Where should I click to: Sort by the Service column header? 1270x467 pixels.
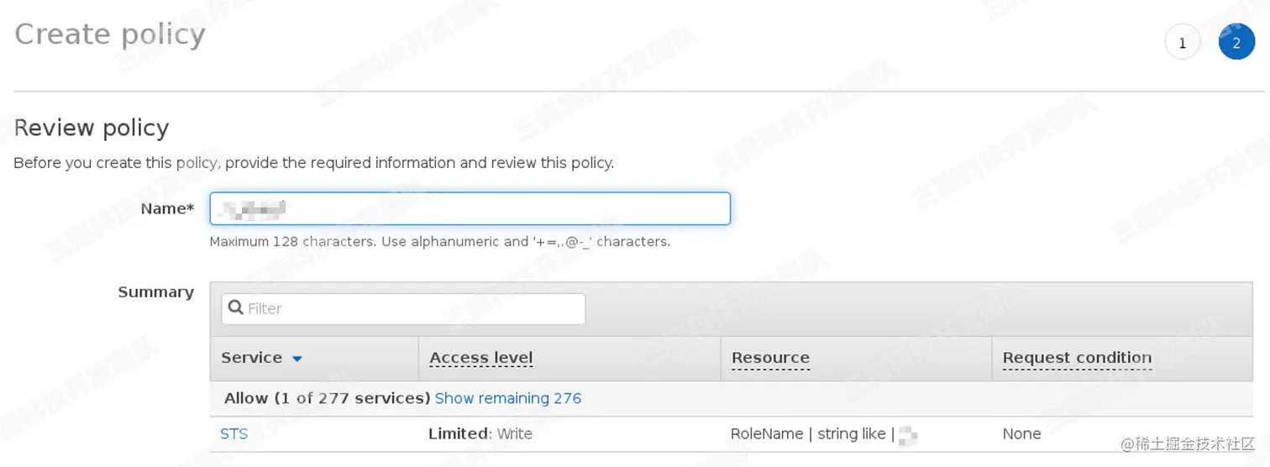[251, 358]
